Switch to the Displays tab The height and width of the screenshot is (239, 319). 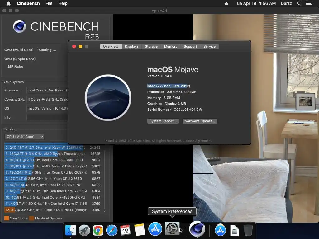tap(132, 46)
